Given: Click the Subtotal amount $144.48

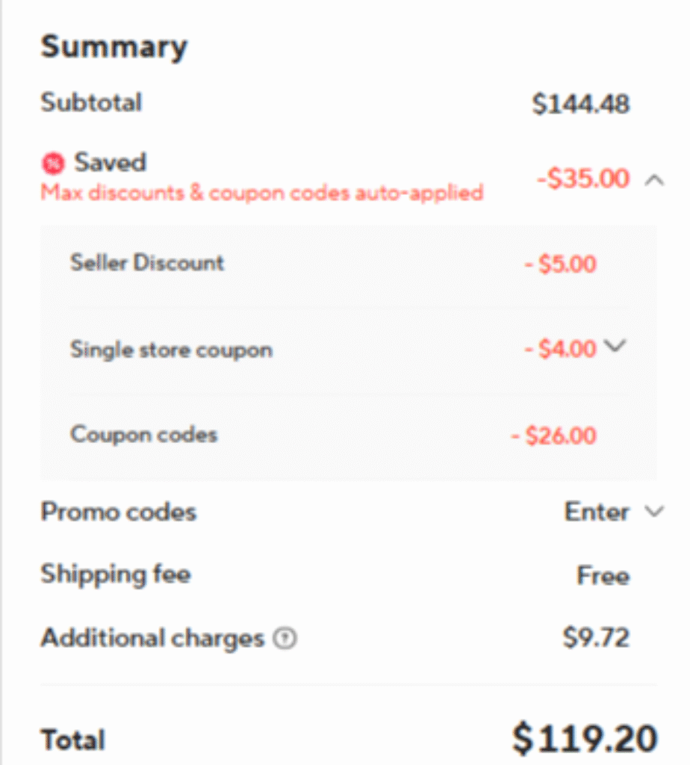Looking at the screenshot, I should click(x=580, y=104).
